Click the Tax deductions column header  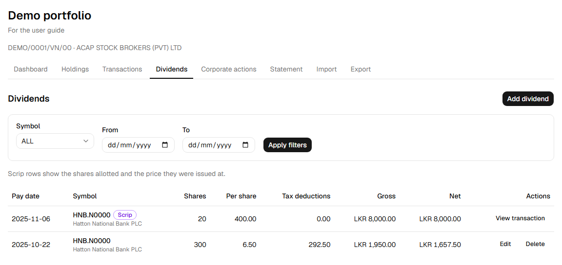coord(306,196)
